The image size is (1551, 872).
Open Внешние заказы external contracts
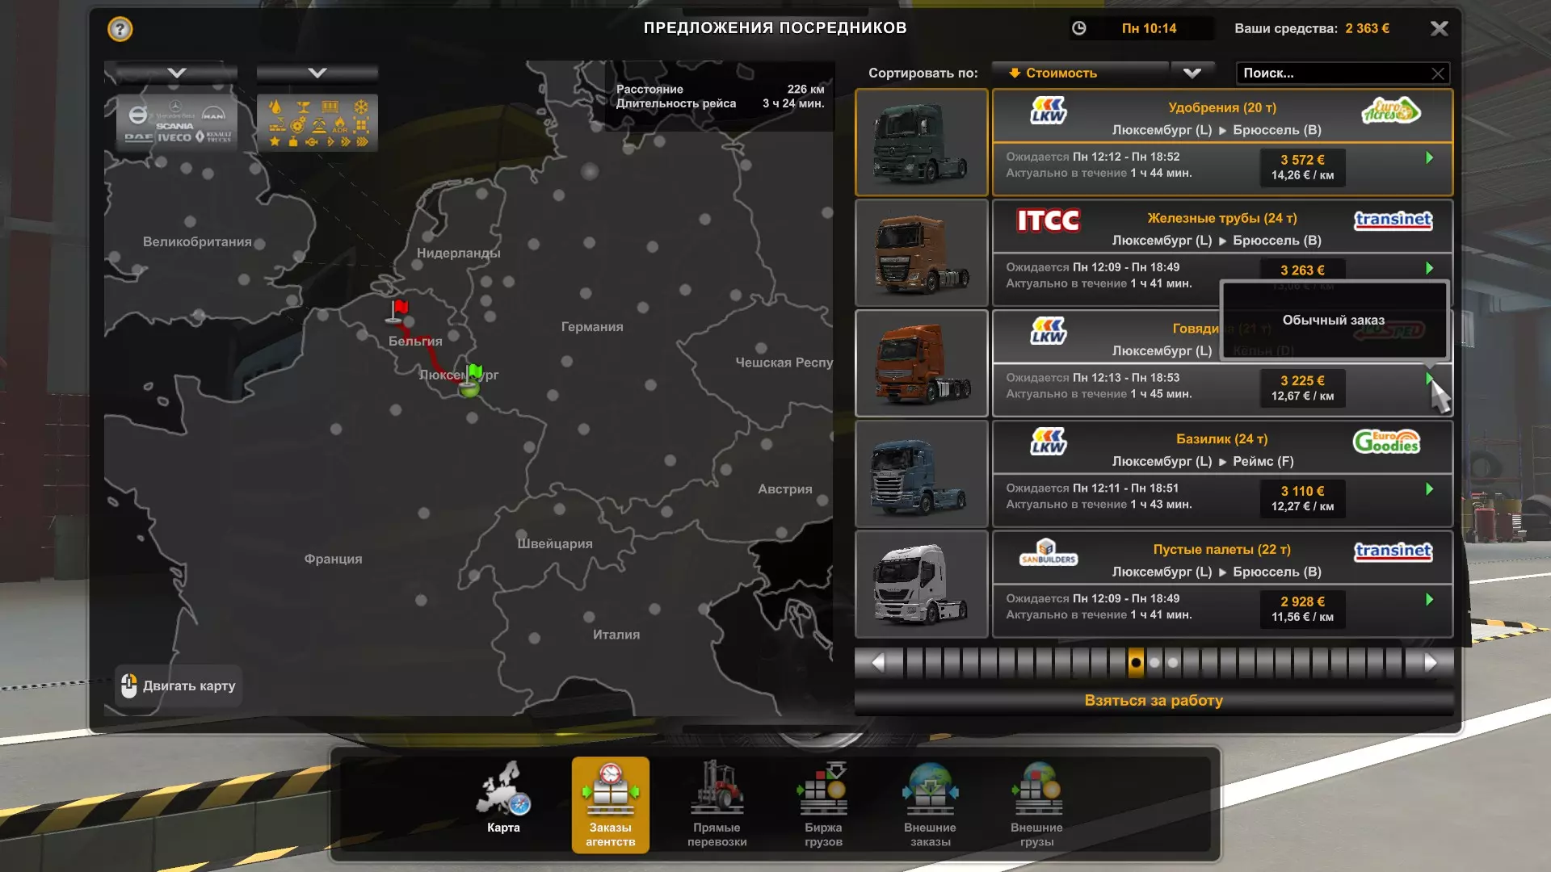[930, 803]
